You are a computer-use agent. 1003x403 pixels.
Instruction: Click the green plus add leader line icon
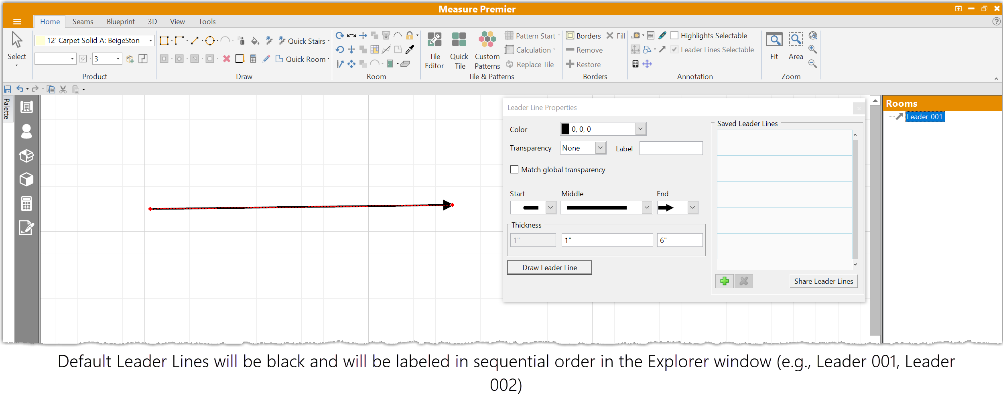724,281
